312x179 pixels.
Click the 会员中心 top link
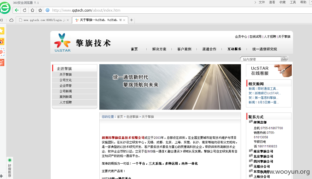[x=241, y=37]
